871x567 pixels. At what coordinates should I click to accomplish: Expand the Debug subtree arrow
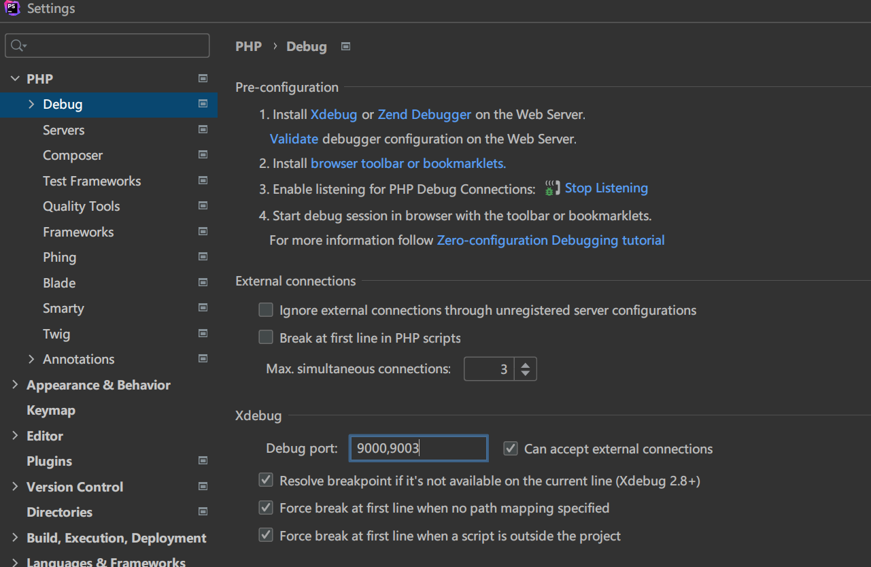31,104
